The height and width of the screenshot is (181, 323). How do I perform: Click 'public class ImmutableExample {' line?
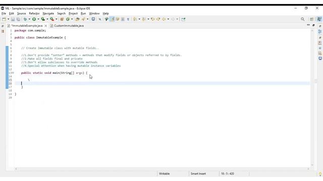[40, 38]
